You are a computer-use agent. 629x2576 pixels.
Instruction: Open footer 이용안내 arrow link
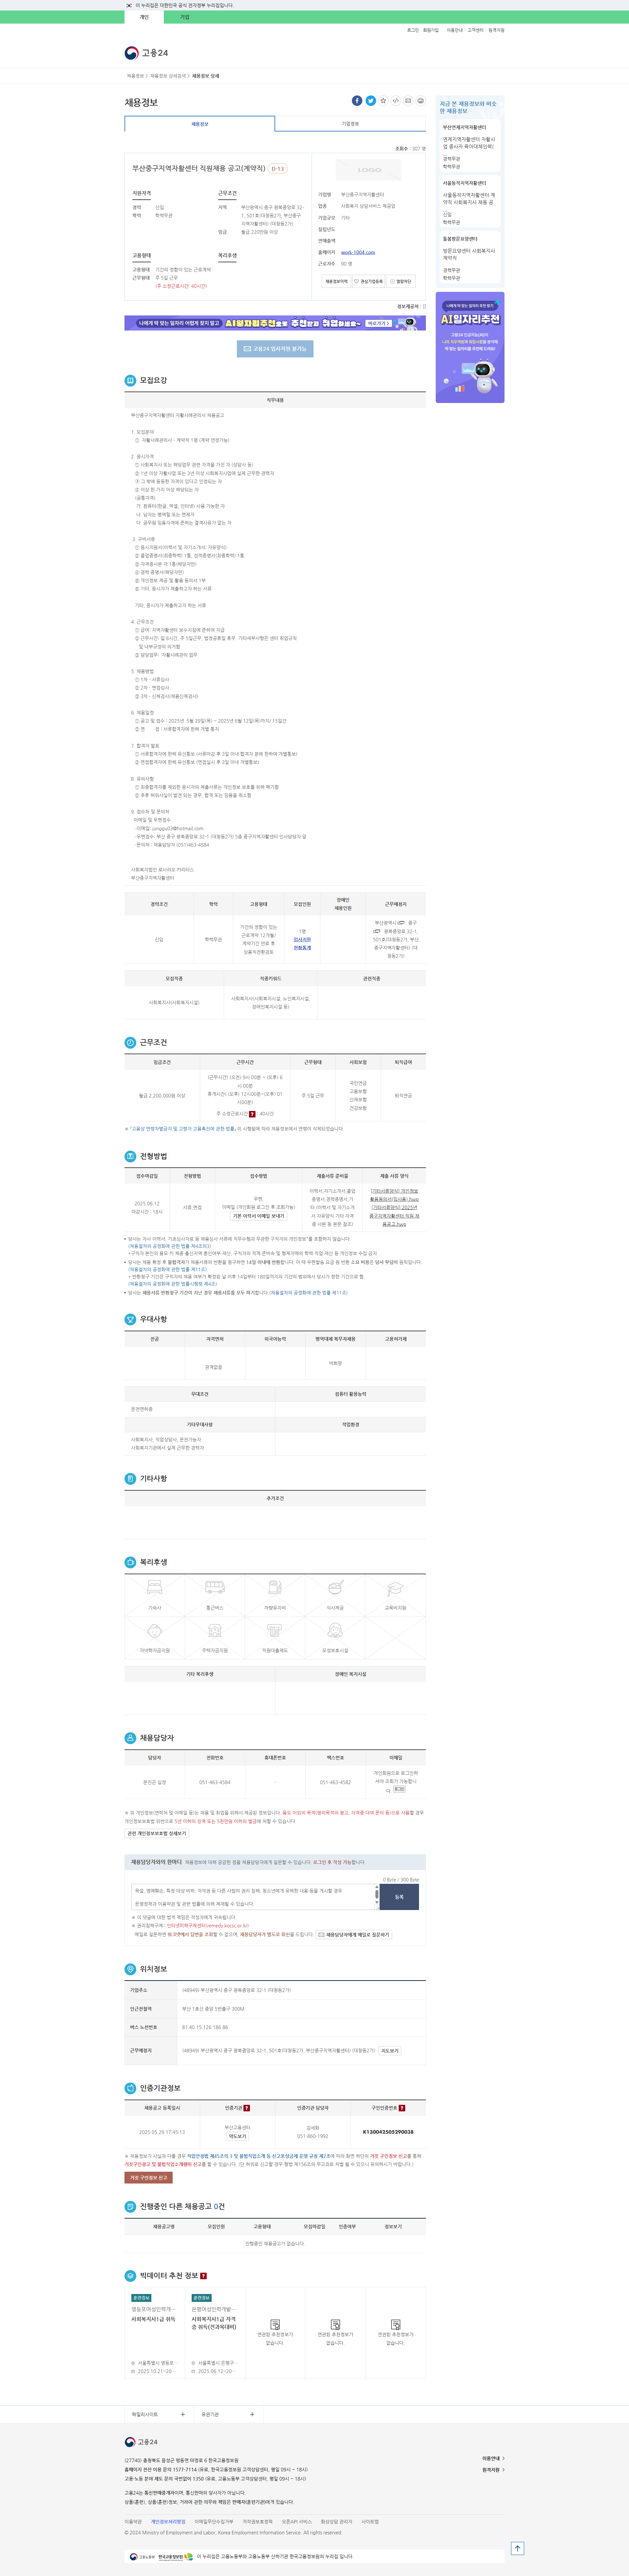click(x=493, y=2458)
